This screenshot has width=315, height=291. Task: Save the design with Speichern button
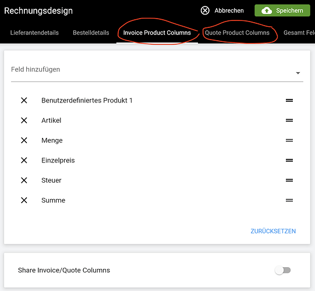tap(282, 10)
